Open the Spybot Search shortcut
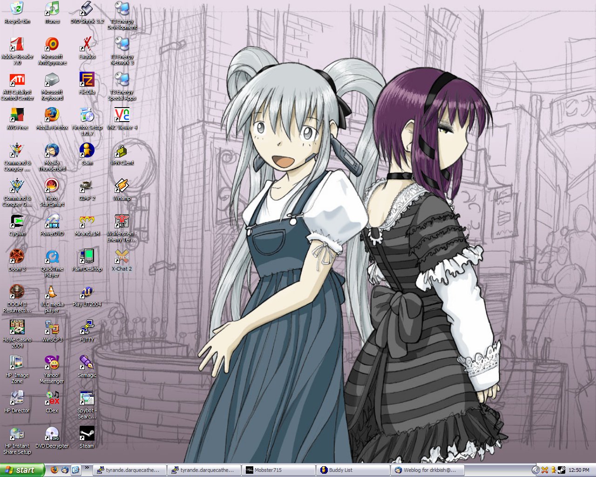Viewport: 596px width, 477px height. pos(87,405)
